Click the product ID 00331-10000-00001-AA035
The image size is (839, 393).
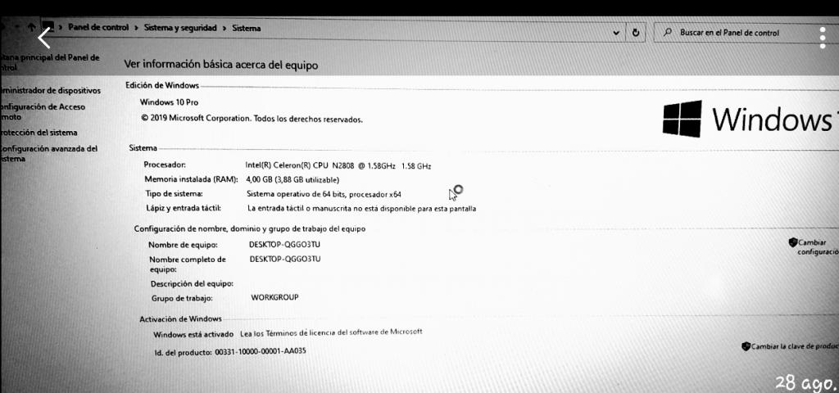click(x=261, y=352)
